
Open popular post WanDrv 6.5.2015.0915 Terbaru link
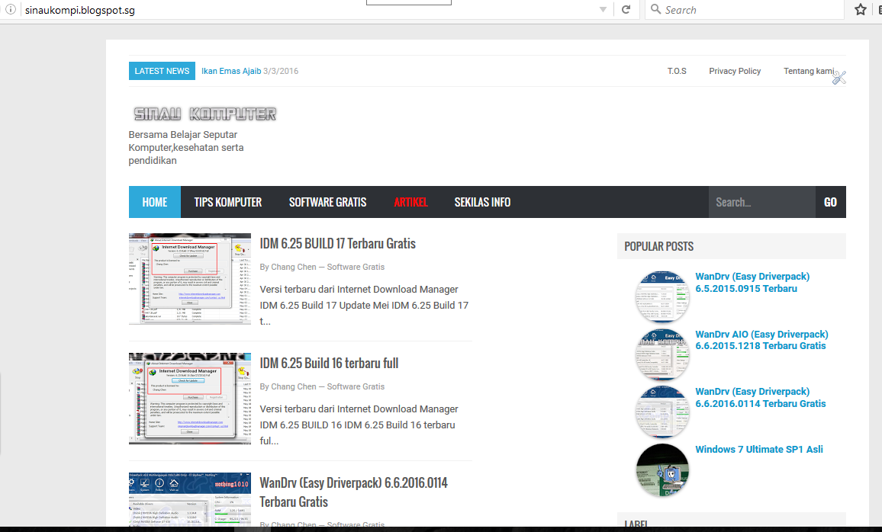(752, 283)
